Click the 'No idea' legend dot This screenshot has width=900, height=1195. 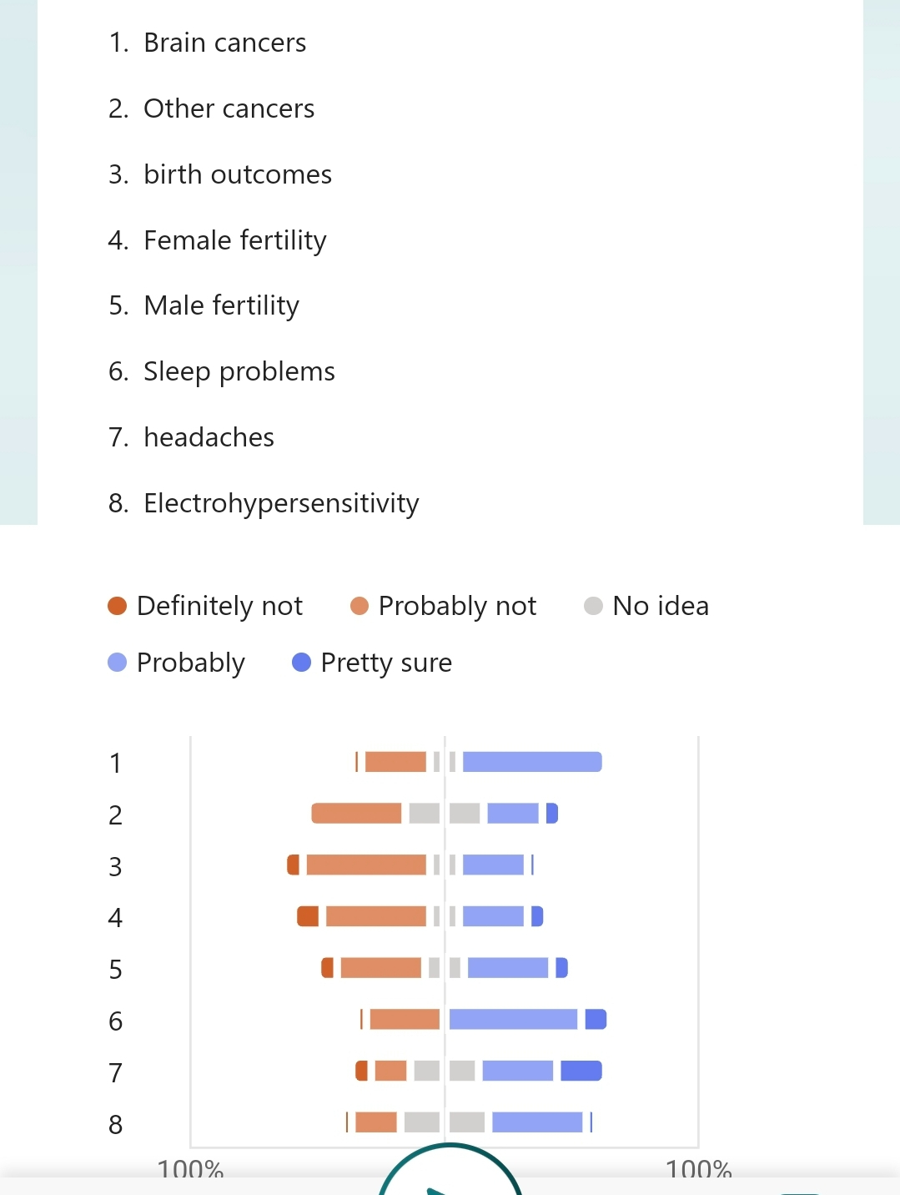tap(593, 606)
